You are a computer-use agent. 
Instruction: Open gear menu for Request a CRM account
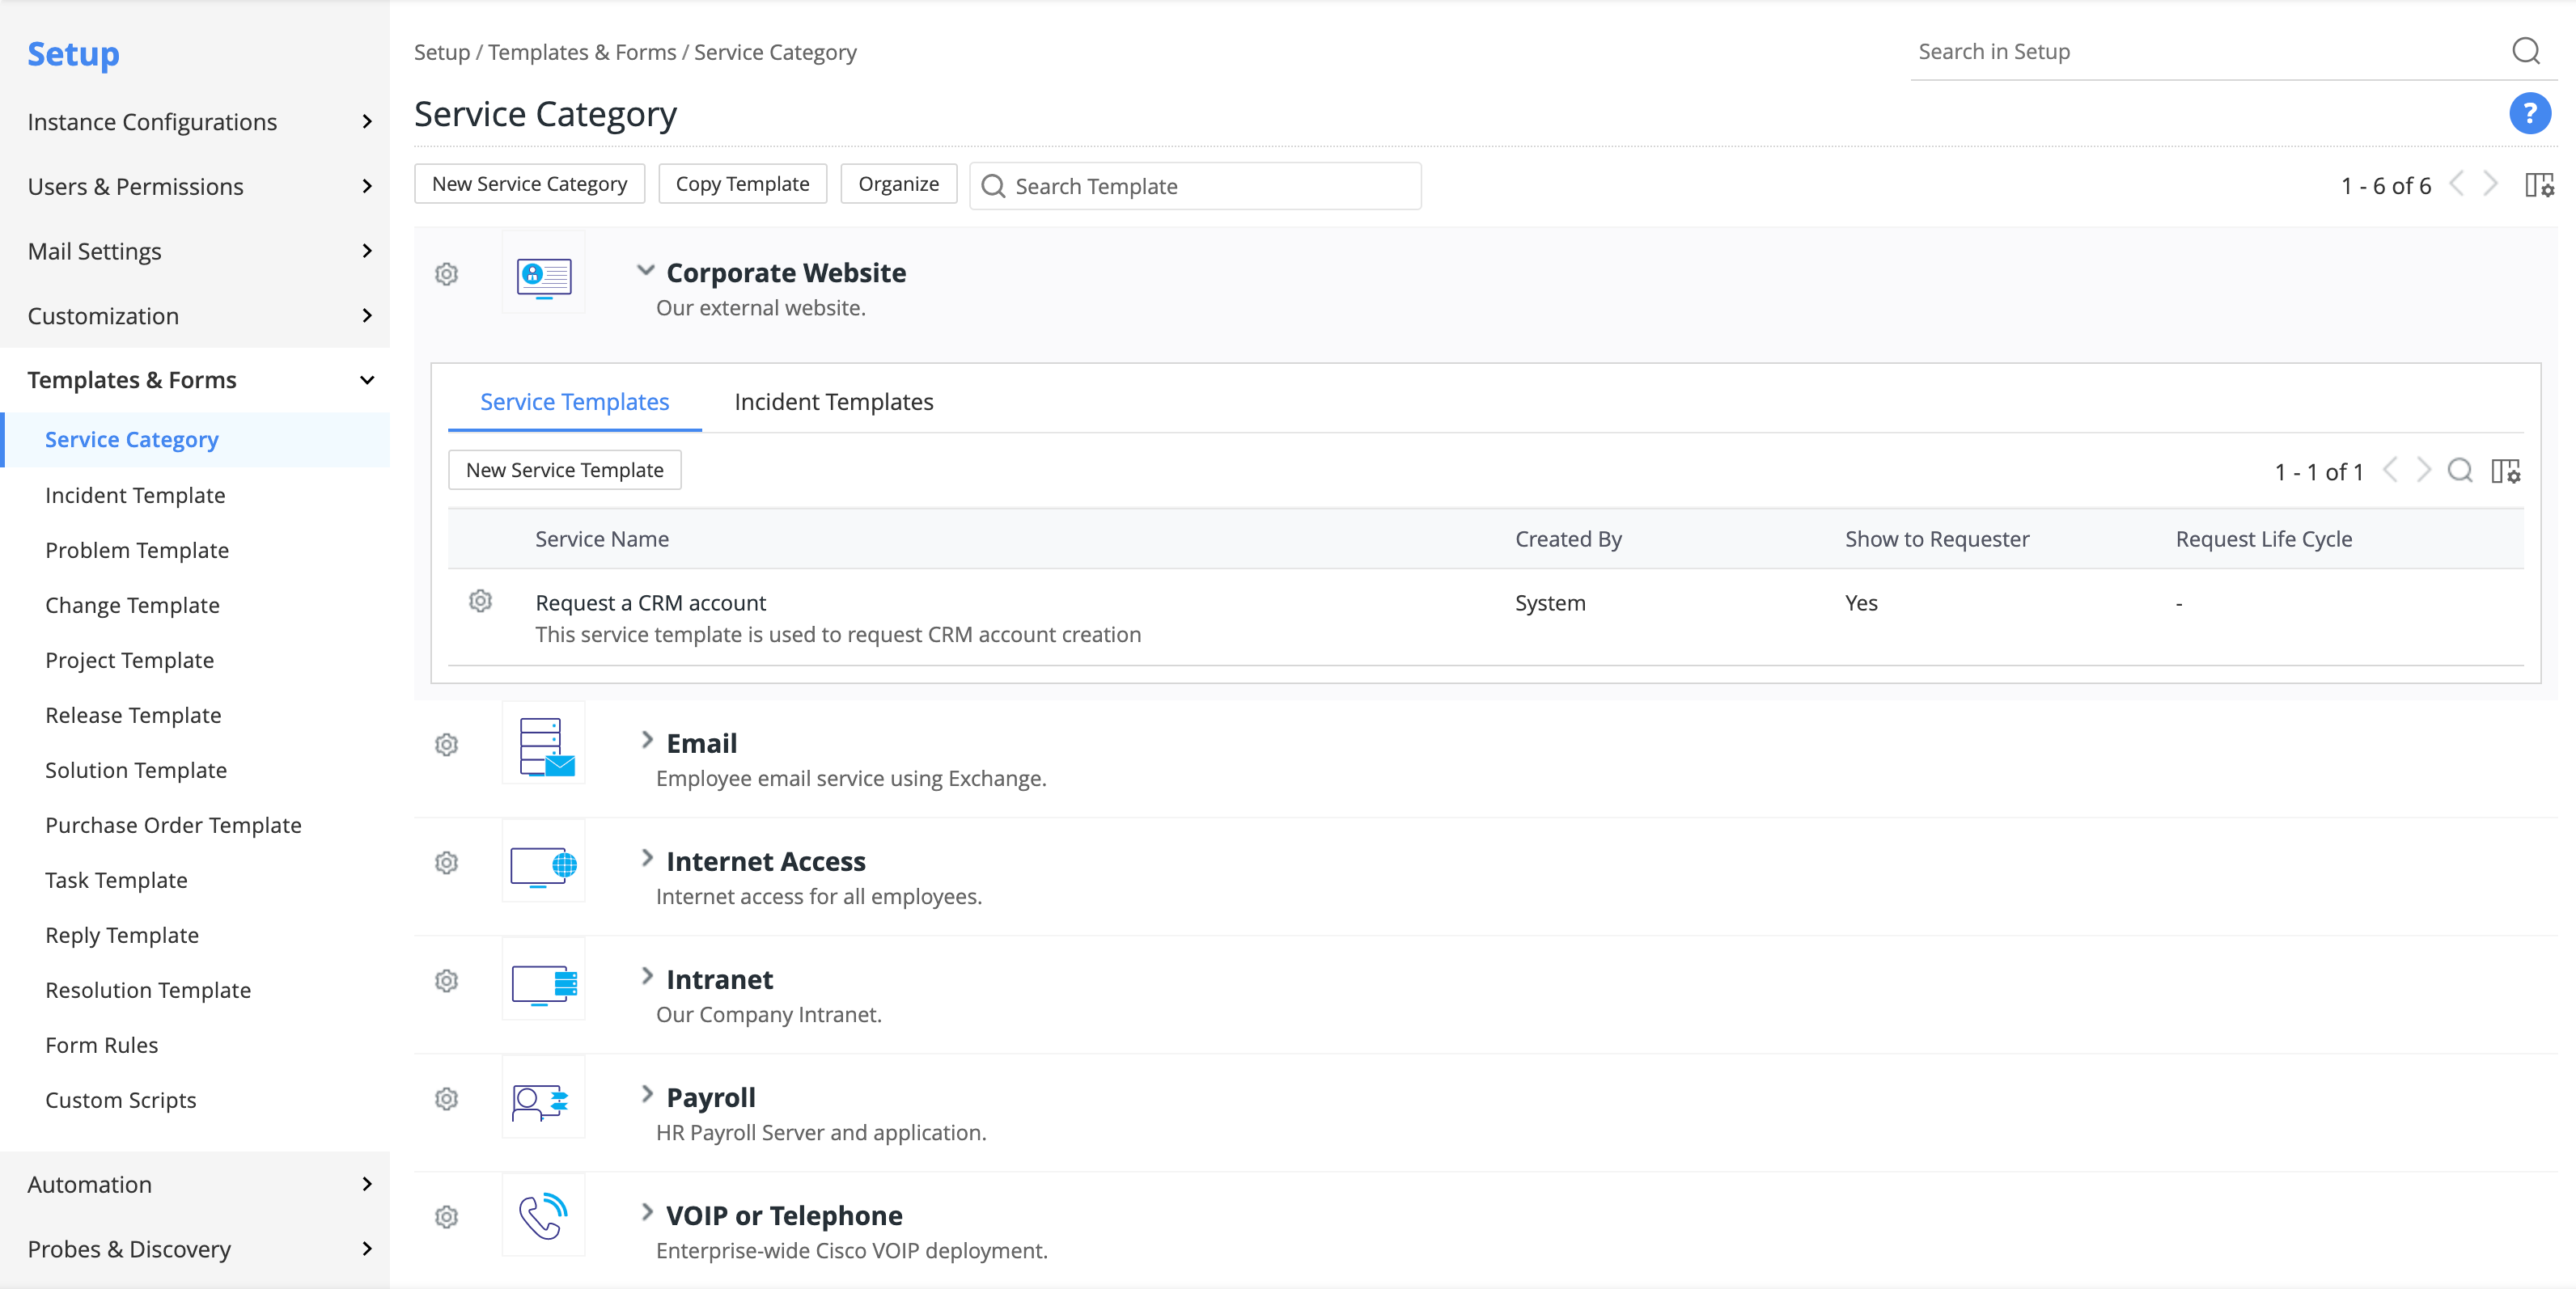coord(481,601)
